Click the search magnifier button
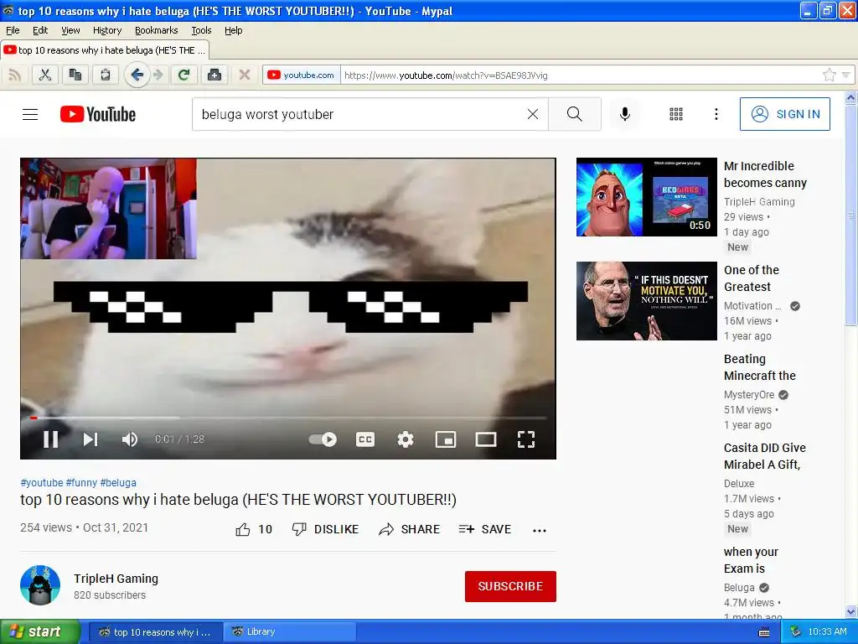The image size is (858, 644). coord(575,114)
